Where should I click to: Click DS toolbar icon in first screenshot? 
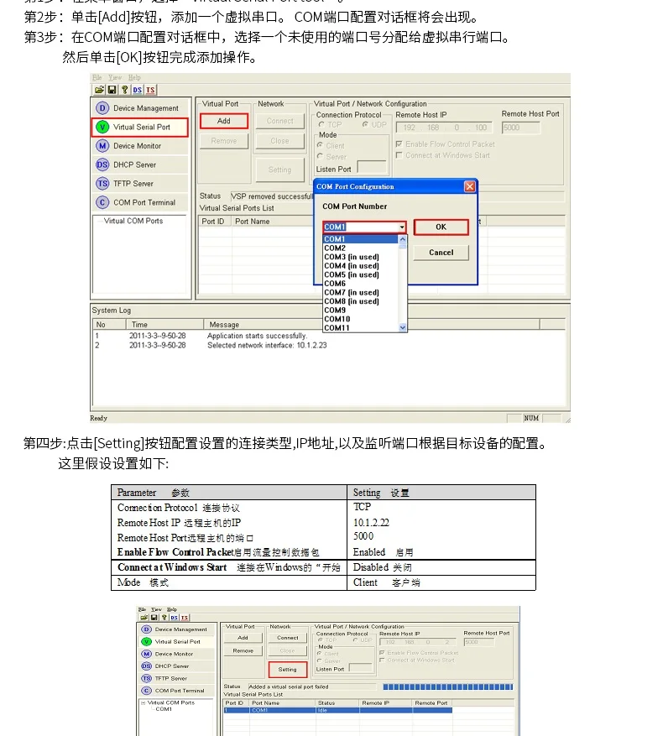pyautogui.click(x=137, y=90)
